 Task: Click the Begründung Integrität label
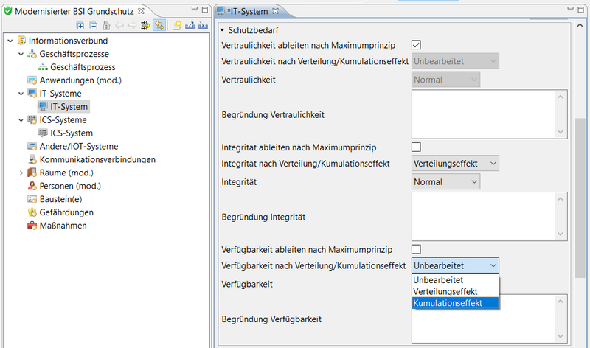coord(263,217)
